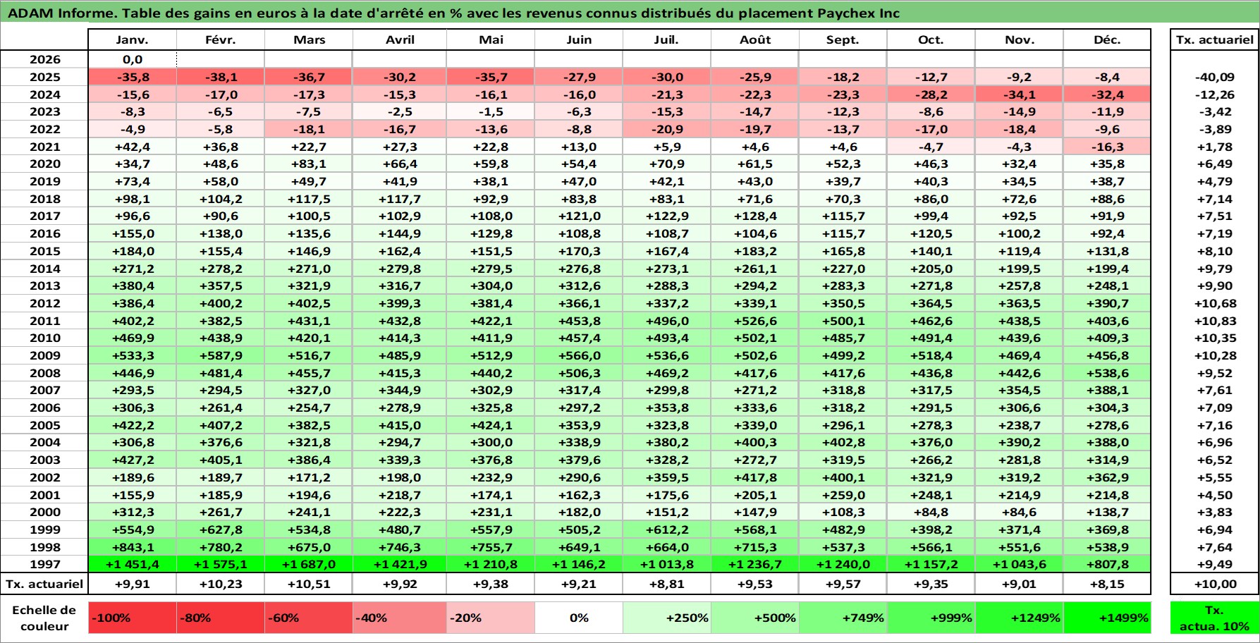
Task: Select the 0% white color swatch
Action: 579,618
